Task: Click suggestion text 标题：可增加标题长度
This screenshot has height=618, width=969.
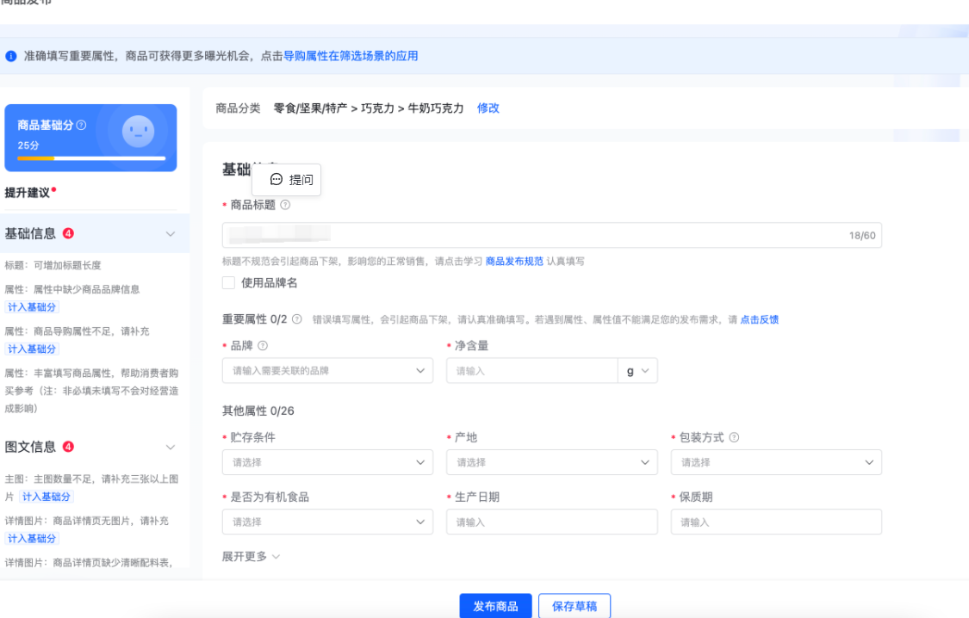Action: (x=53, y=265)
